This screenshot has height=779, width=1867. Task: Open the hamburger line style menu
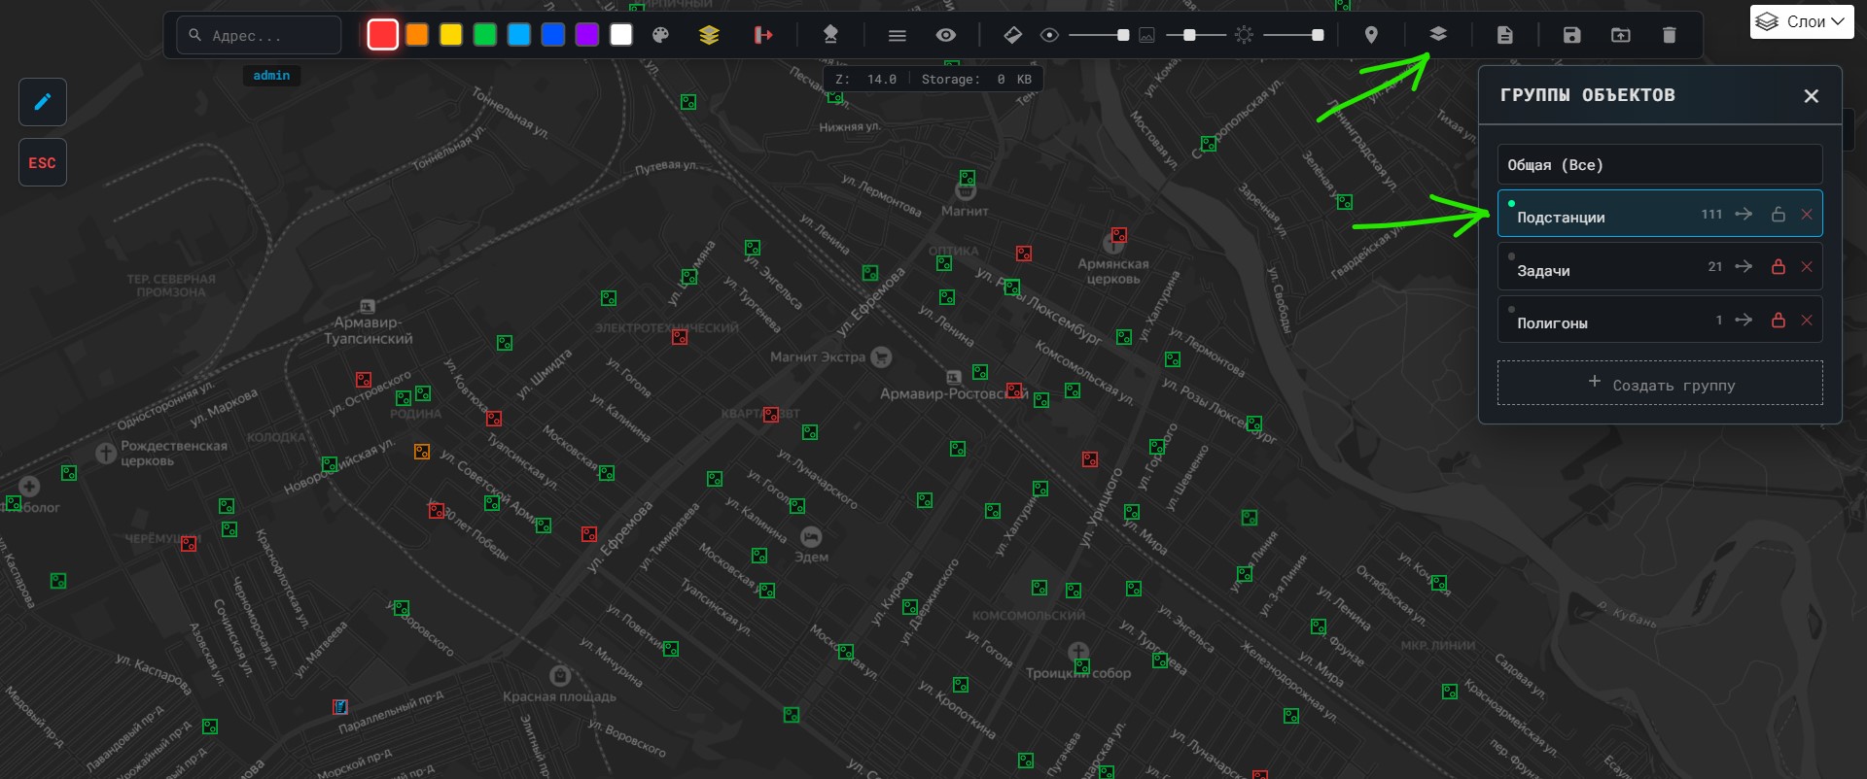tap(898, 36)
